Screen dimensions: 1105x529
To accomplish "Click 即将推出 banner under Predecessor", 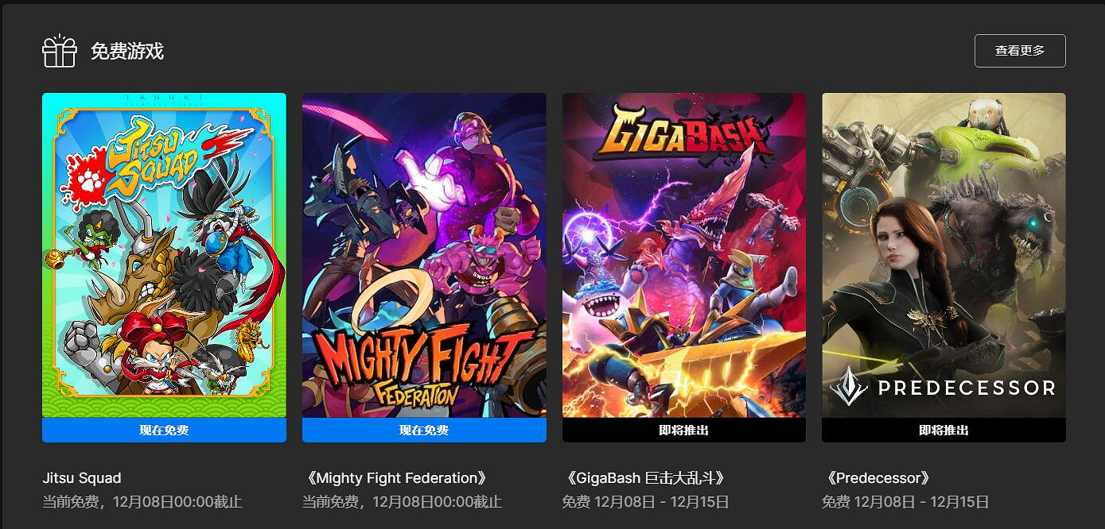I will [944, 430].
